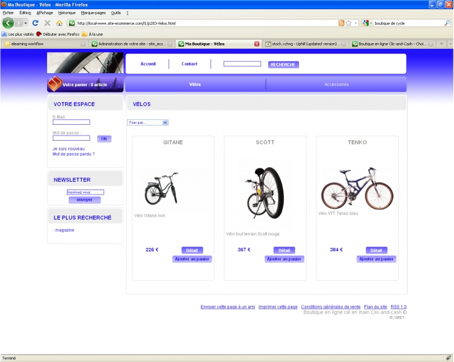Click the 'Conditions générales de vente' link
Viewport: 454px width, 362px height.
click(331, 307)
